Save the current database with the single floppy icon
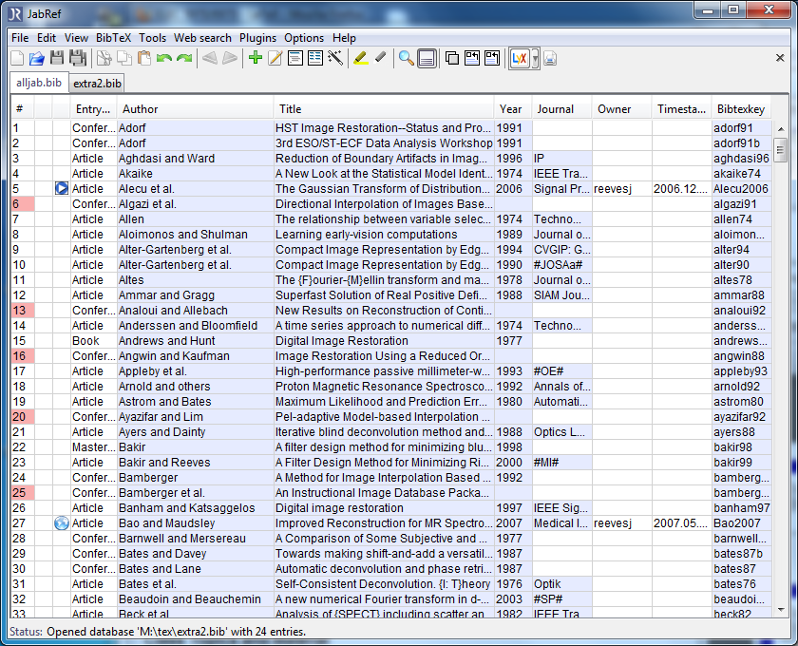Viewport: 798px width, 646px height. (57, 58)
